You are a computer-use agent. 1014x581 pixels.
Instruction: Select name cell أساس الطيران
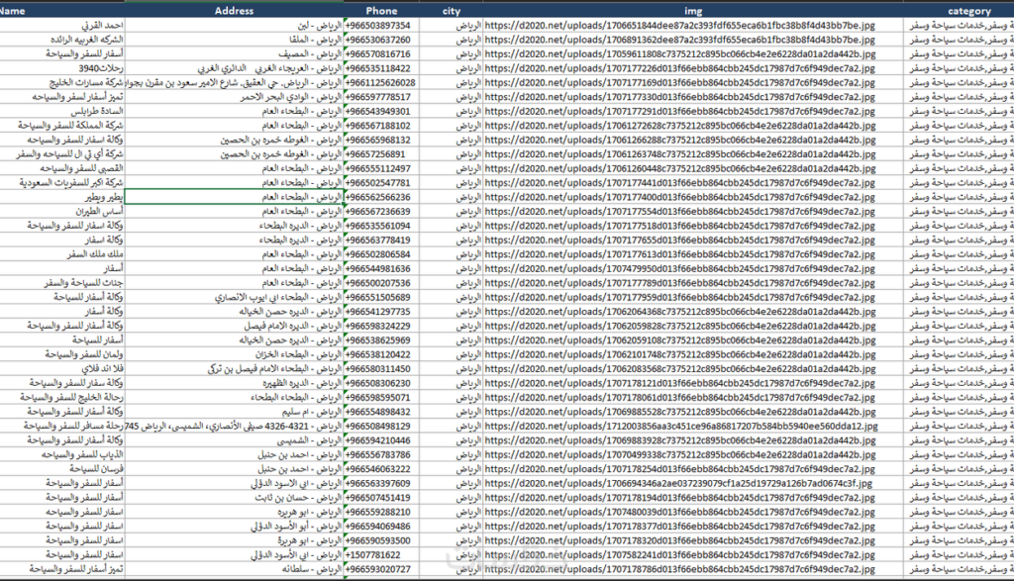62,212
